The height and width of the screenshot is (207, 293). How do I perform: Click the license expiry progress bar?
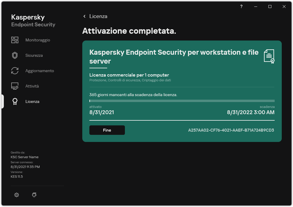pos(181,101)
